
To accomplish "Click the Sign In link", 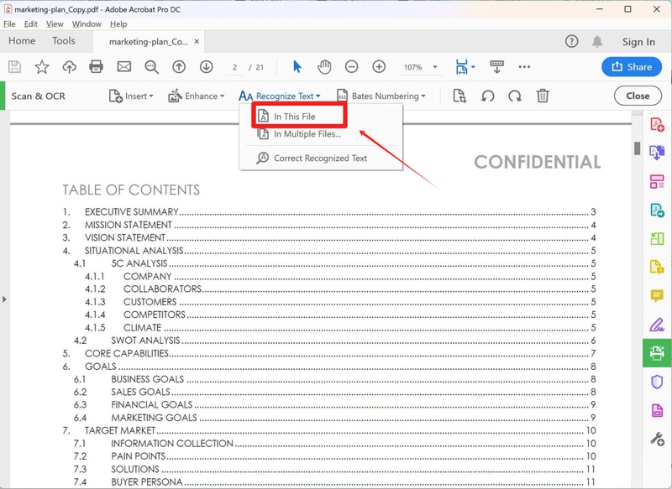I will (x=638, y=41).
